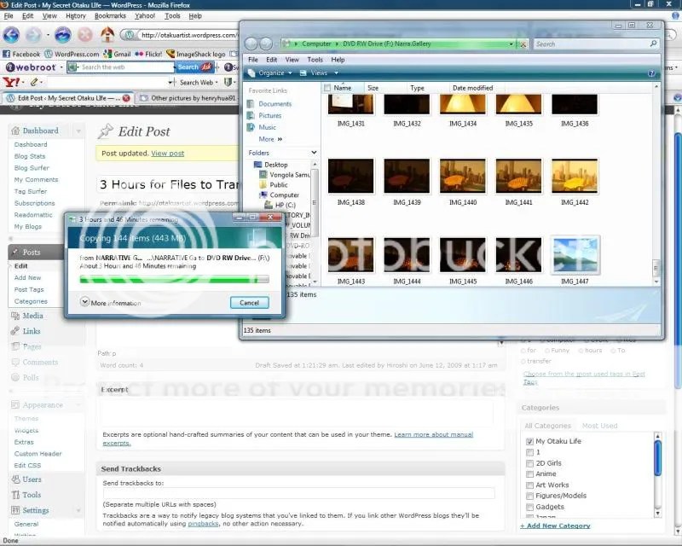Open the Views dropdown in Explorer
The image size is (682, 546).
point(319,73)
